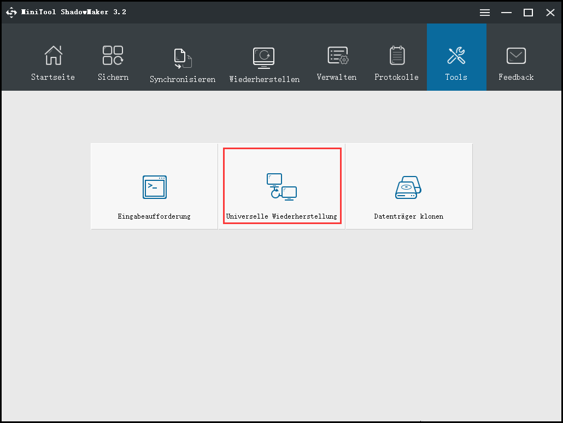This screenshot has height=423, width=563.
Task: Click the MiniTool ShadowMaker logo in title bar
Action: click(11, 12)
